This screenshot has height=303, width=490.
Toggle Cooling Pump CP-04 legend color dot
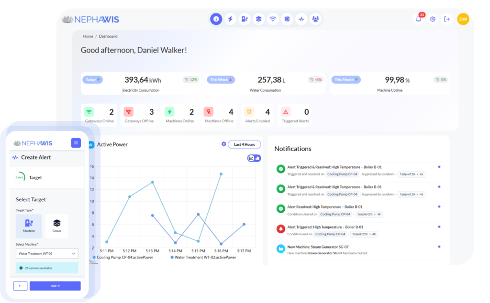click(94, 257)
